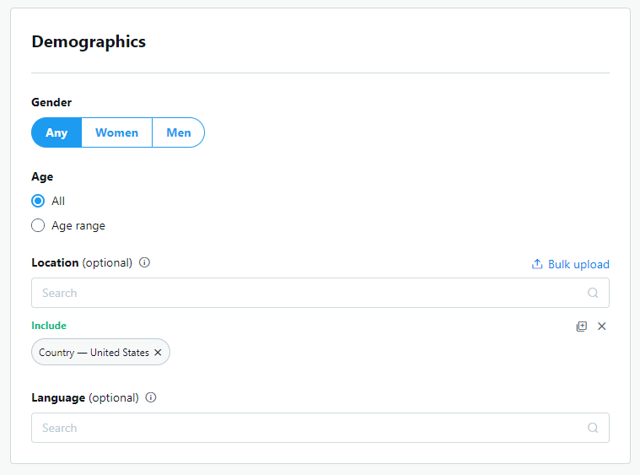
Task: Click the Include label
Action: click(x=49, y=326)
